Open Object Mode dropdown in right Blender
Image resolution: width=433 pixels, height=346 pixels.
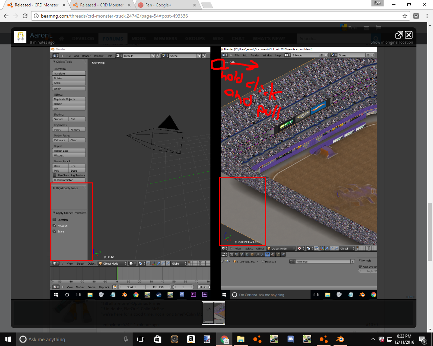(x=281, y=248)
